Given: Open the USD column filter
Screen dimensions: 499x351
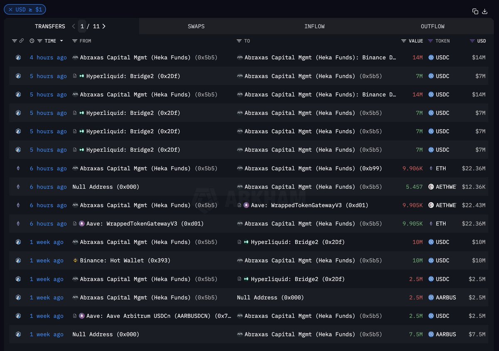Looking at the screenshot, I should click(x=472, y=41).
